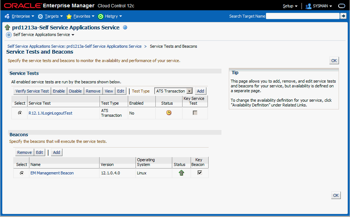The height and width of the screenshot is (217, 350).
Task: Toggle Key Service Test checkbox
Action: coord(195,113)
